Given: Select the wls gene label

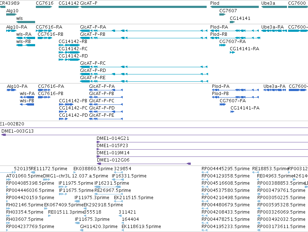Looking at the screenshot, I should pyautogui.click(x=20, y=18).
